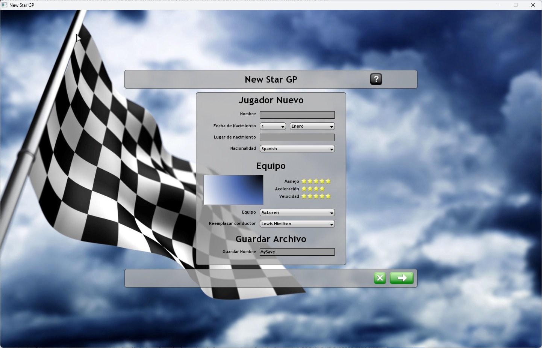
Task: Click the Velocidad star rating
Action: (x=316, y=196)
